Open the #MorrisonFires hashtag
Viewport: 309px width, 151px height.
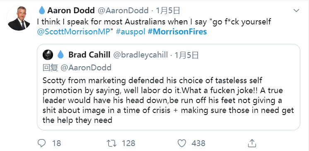177,31
